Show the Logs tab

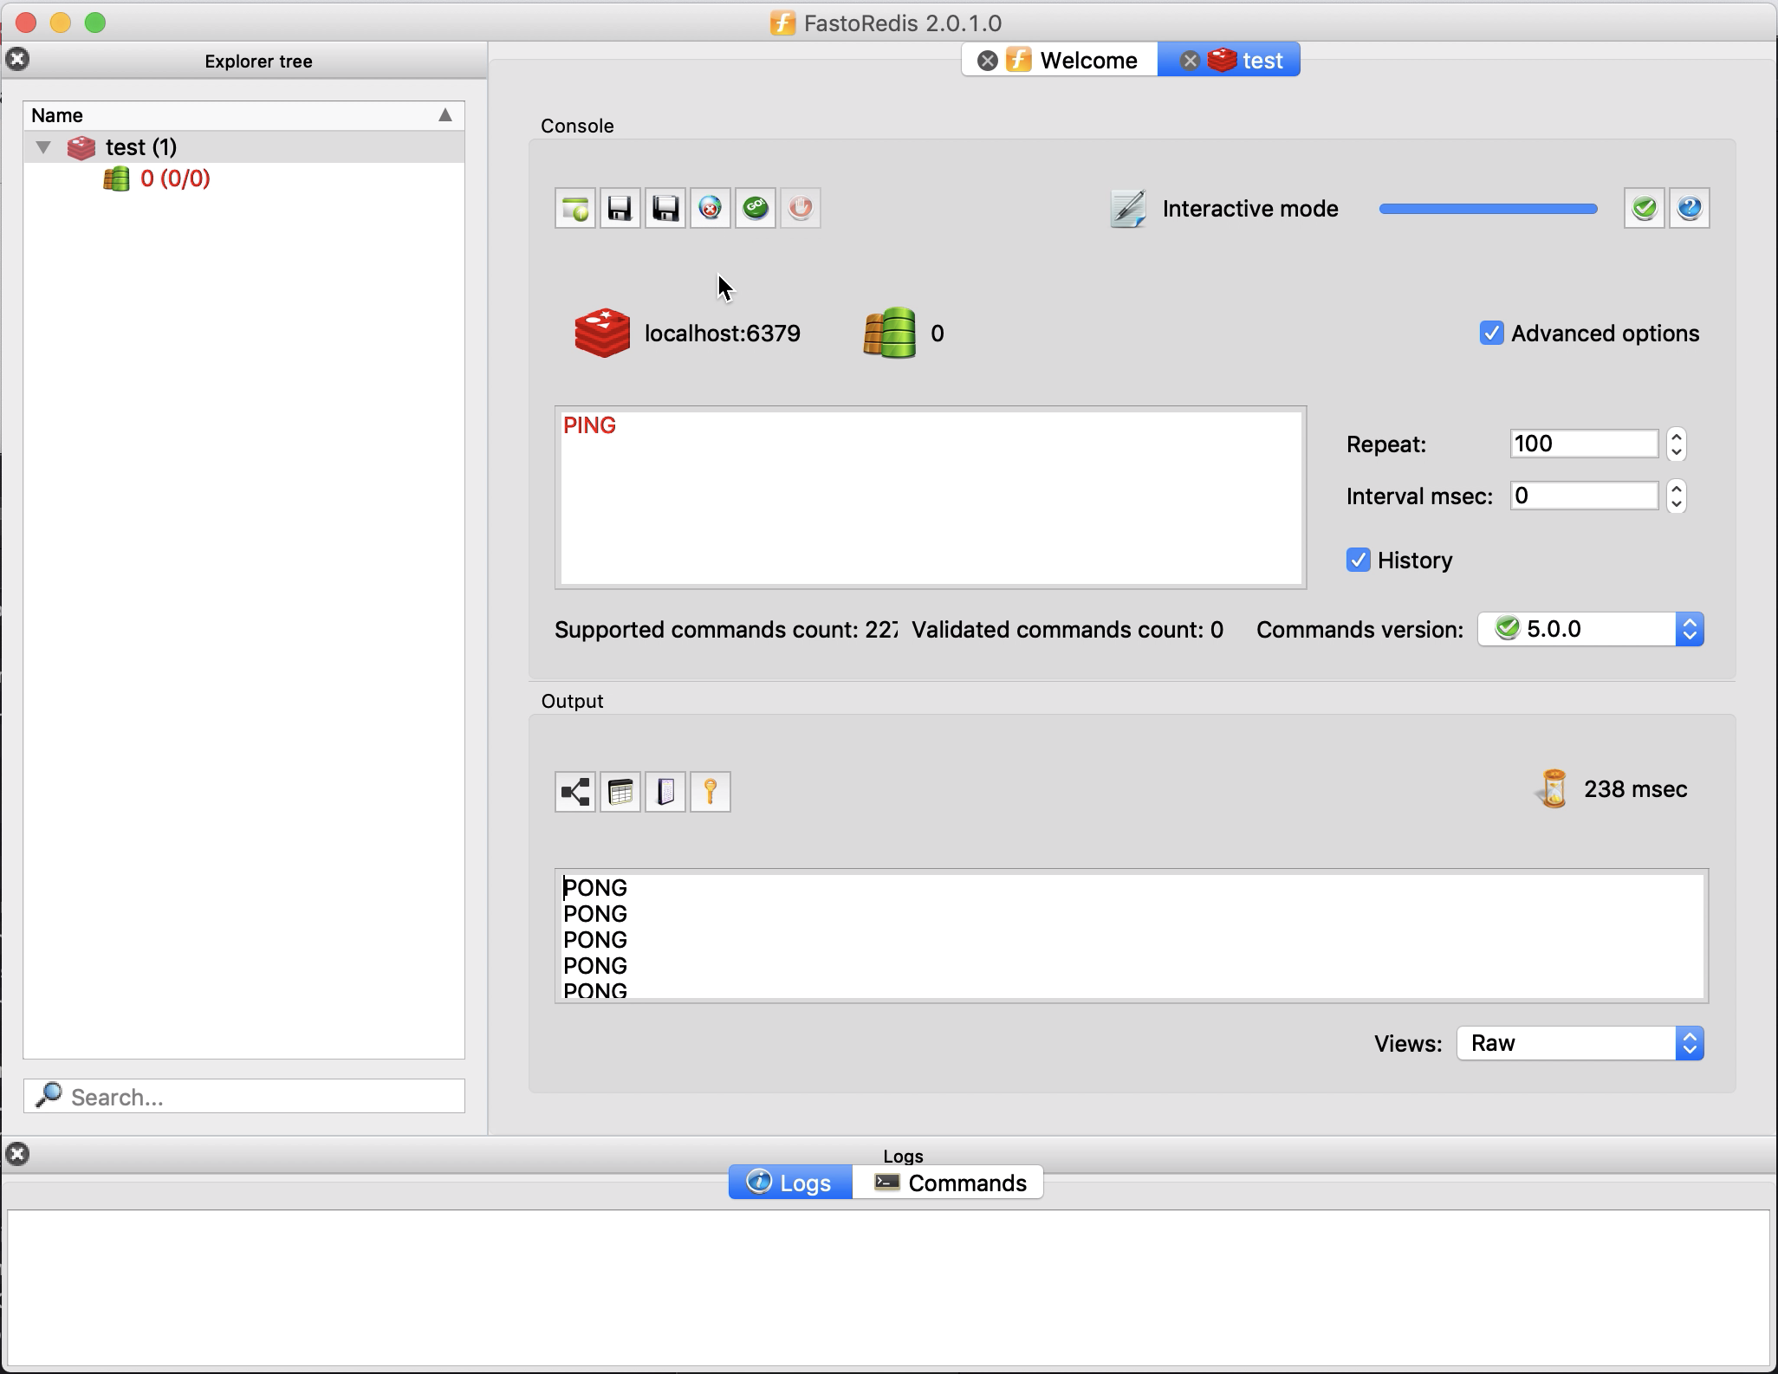click(x=790, y=1183)
